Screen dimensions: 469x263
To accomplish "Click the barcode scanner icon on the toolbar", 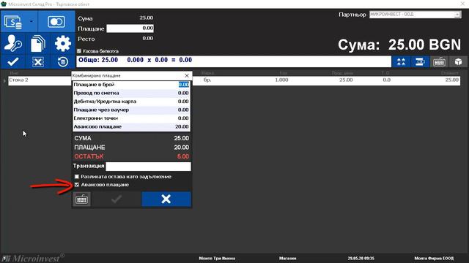I will 420,61.
